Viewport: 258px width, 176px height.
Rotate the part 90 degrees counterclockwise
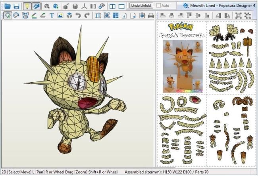click(x=218, y=15)
